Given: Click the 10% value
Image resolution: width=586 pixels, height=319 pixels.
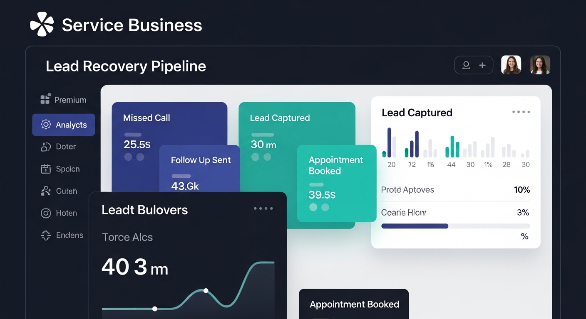Looking at the screenshot, I should (x=522, y=190).
